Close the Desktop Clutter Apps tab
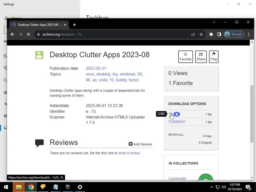The image size is (256, 192). pyautogui.click(x=65, y=25)
